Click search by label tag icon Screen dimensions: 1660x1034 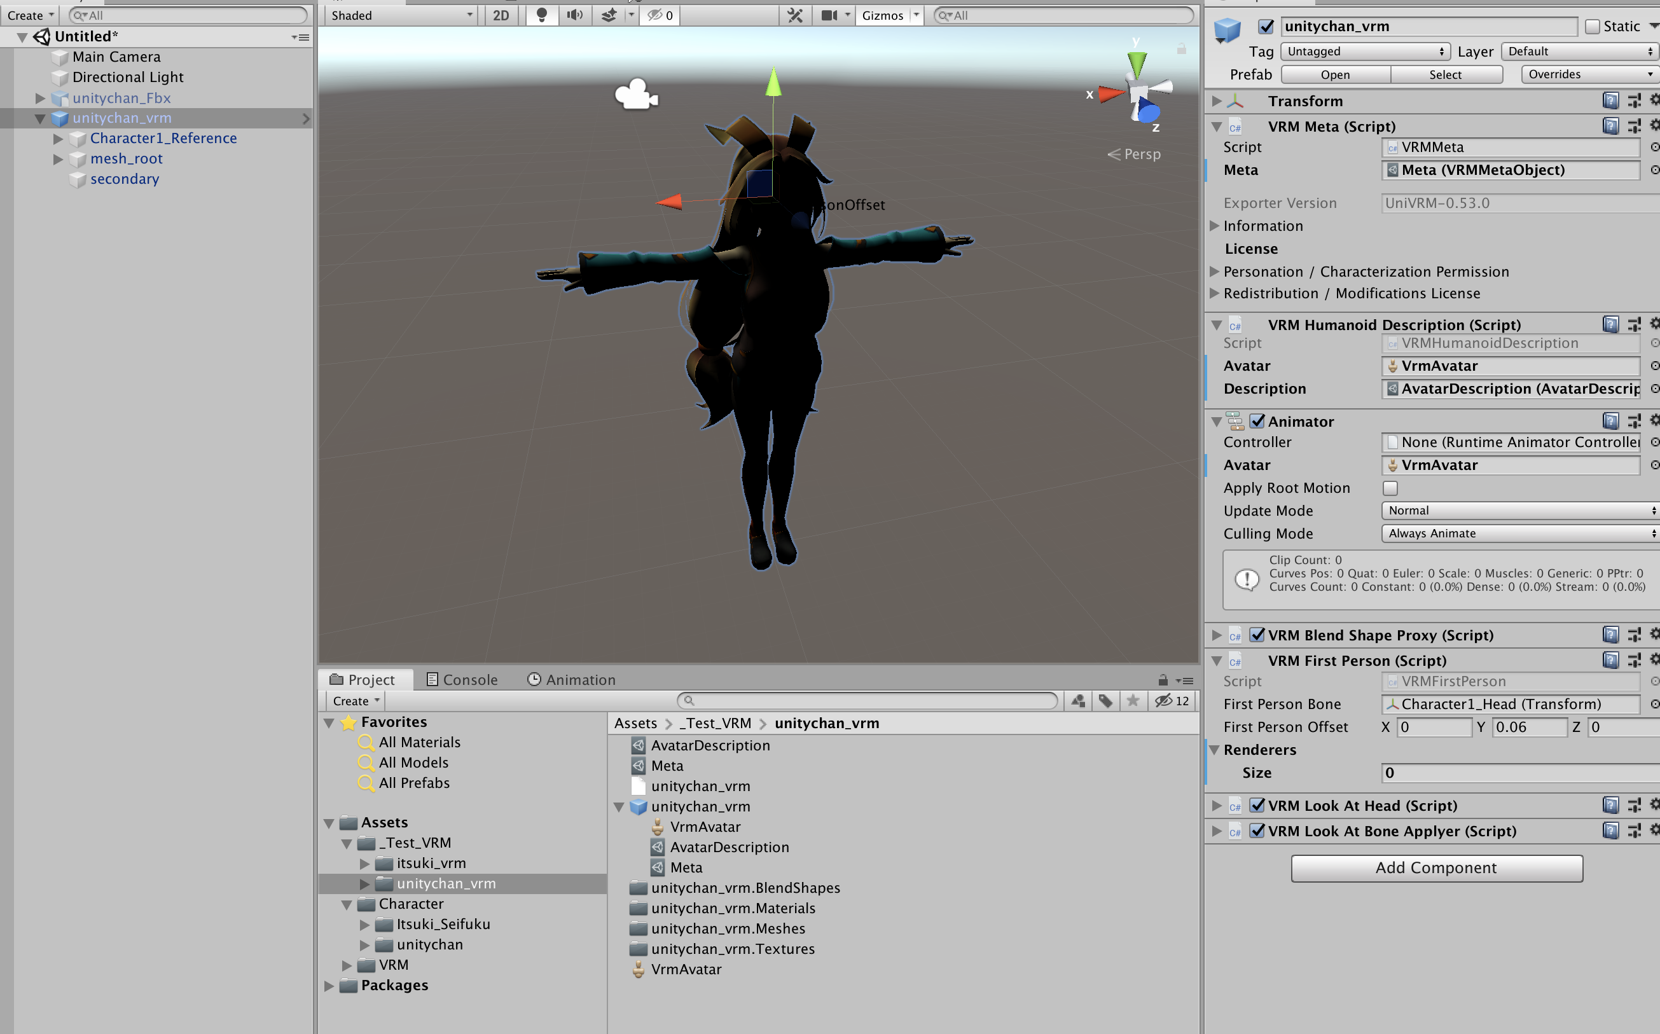pos(1105,700)
